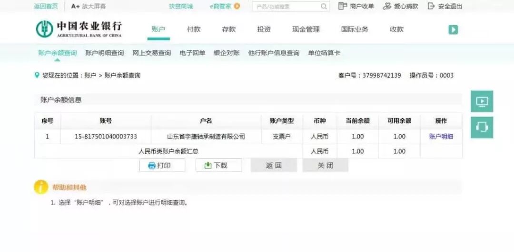Click 返回首页 link
This screenshot has width=514, height=252.
[46, 6]
